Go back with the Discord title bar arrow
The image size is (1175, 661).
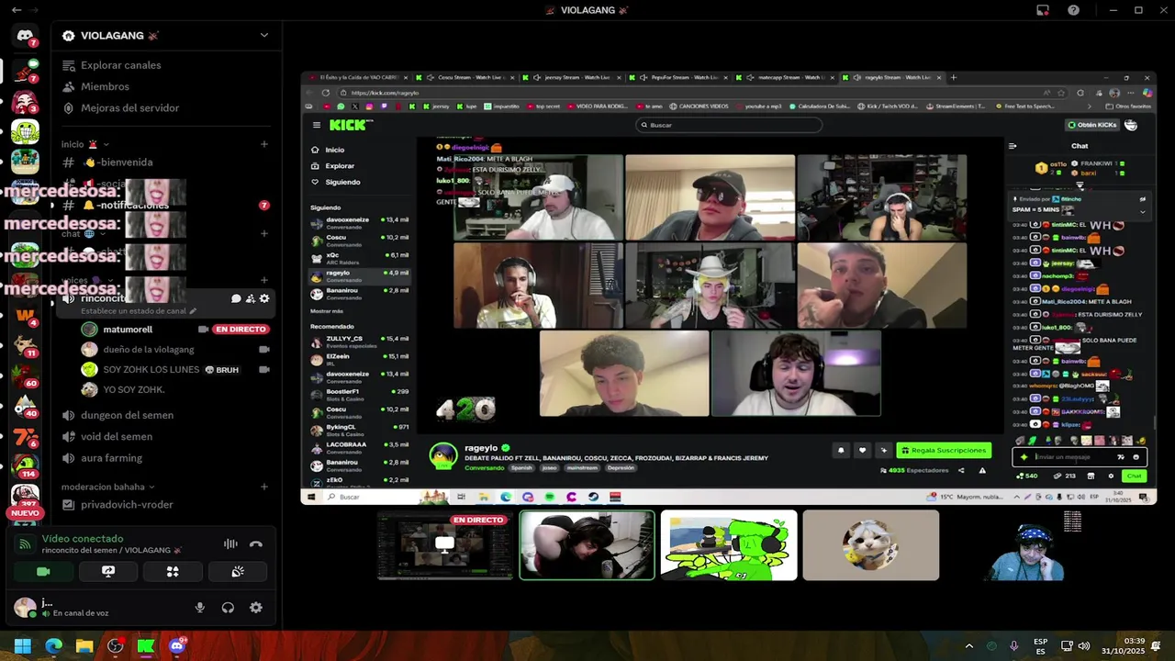17,10
